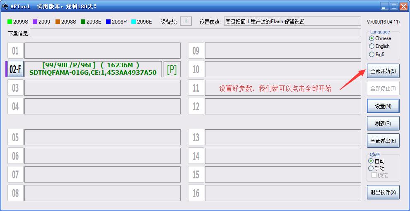Click the 02-F port button
Viewport: 410px width, 211px height.
click(15, 69)
